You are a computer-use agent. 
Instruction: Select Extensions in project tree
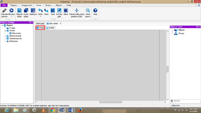point(14,41)
